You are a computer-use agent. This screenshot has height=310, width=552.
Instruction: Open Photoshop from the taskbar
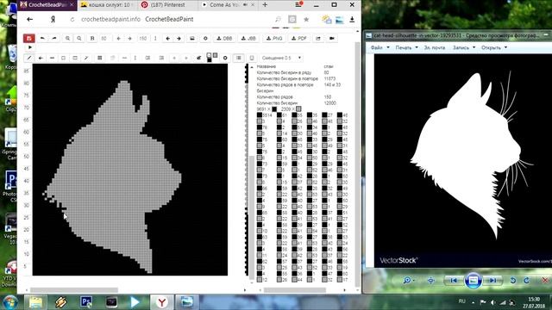click(x=86, y=302)
